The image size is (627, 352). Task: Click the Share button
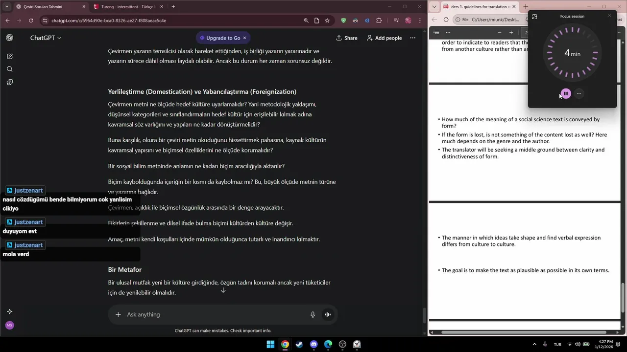click(346, 38)
